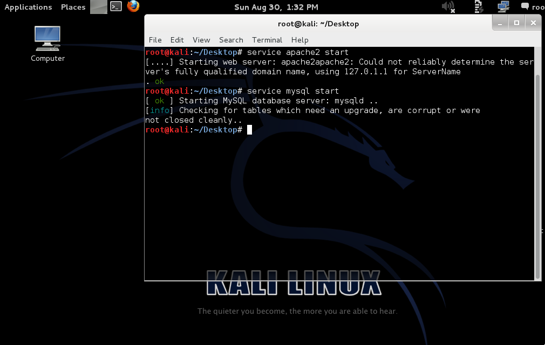The width and height of the screenshot is (545, 345).
Task: Open the Search menu in terminal
Action: (x=231, y=40)
